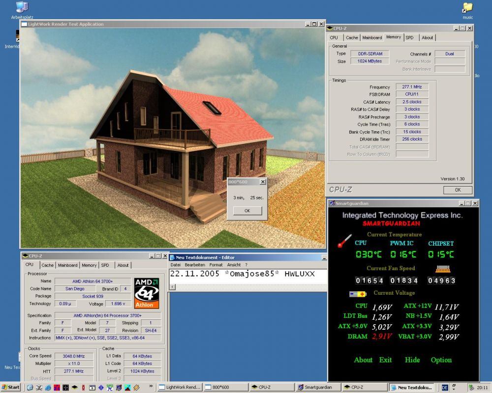
Task: Switch to CPU tab in CPU-Z memory window
Action: click(x=334, y=38)
